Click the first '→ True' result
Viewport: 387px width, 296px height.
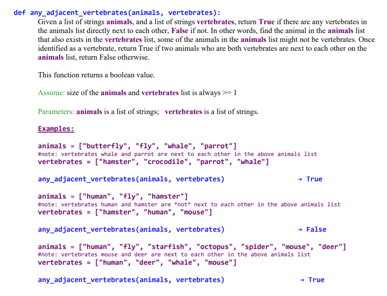310,179
